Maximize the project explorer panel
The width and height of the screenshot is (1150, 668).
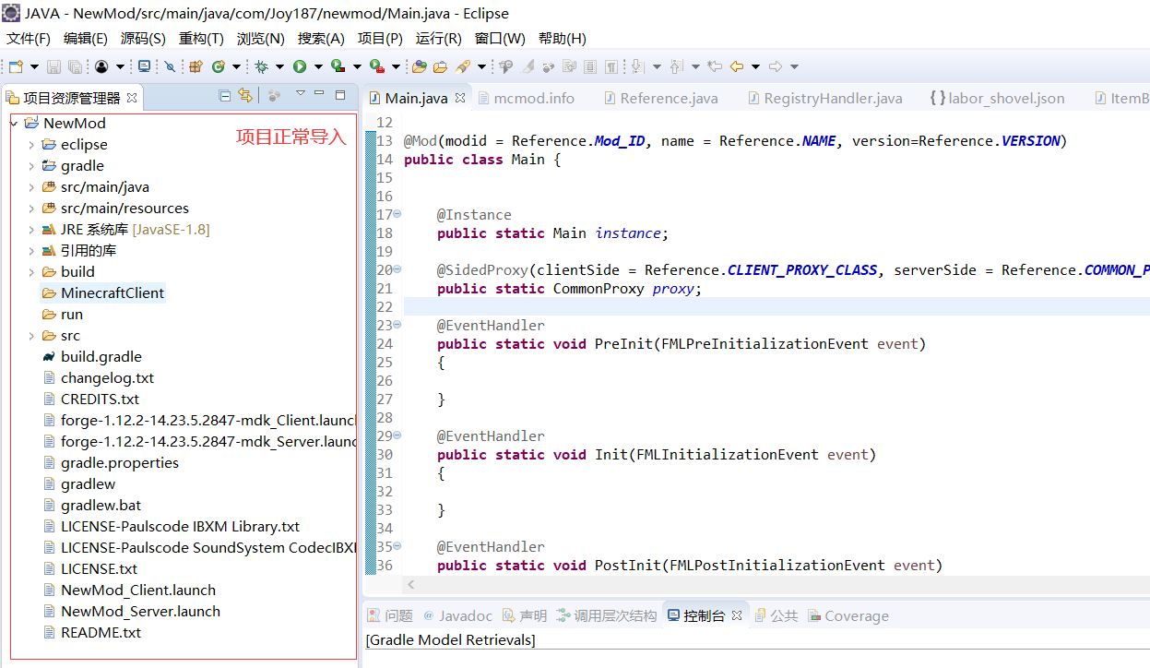click(x=340, y=94)
